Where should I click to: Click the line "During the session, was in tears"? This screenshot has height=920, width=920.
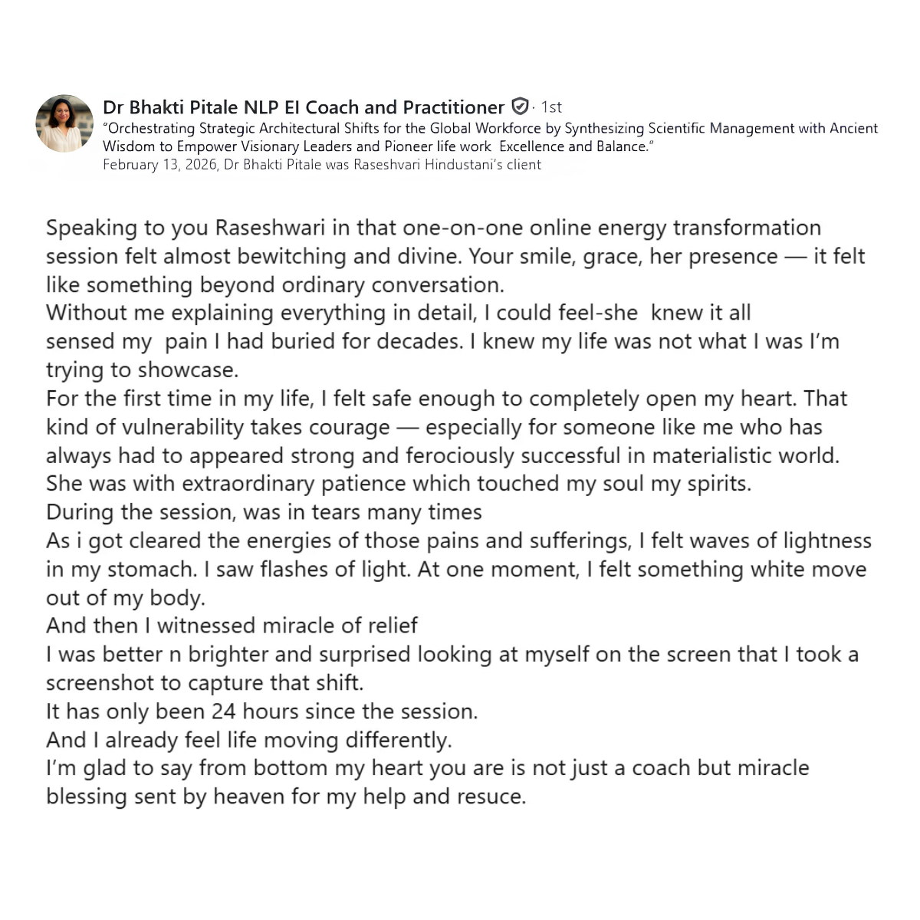point(264,512)
